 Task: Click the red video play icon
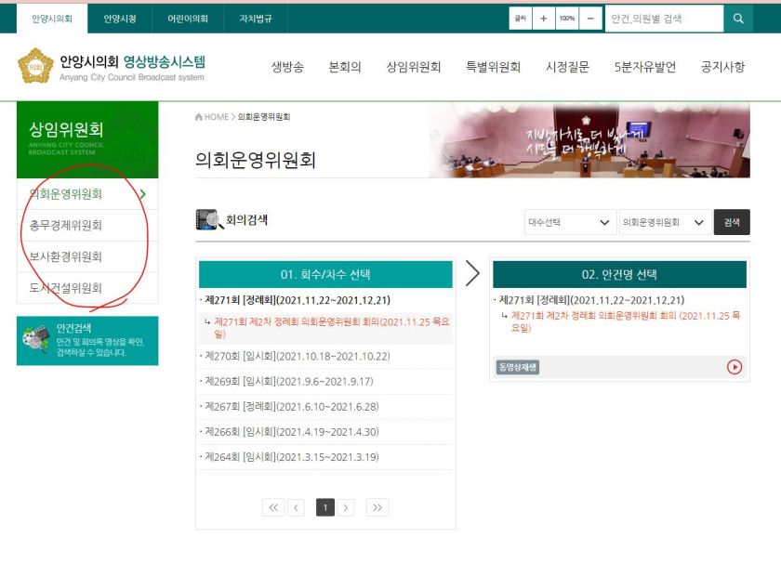click(735, 367)
